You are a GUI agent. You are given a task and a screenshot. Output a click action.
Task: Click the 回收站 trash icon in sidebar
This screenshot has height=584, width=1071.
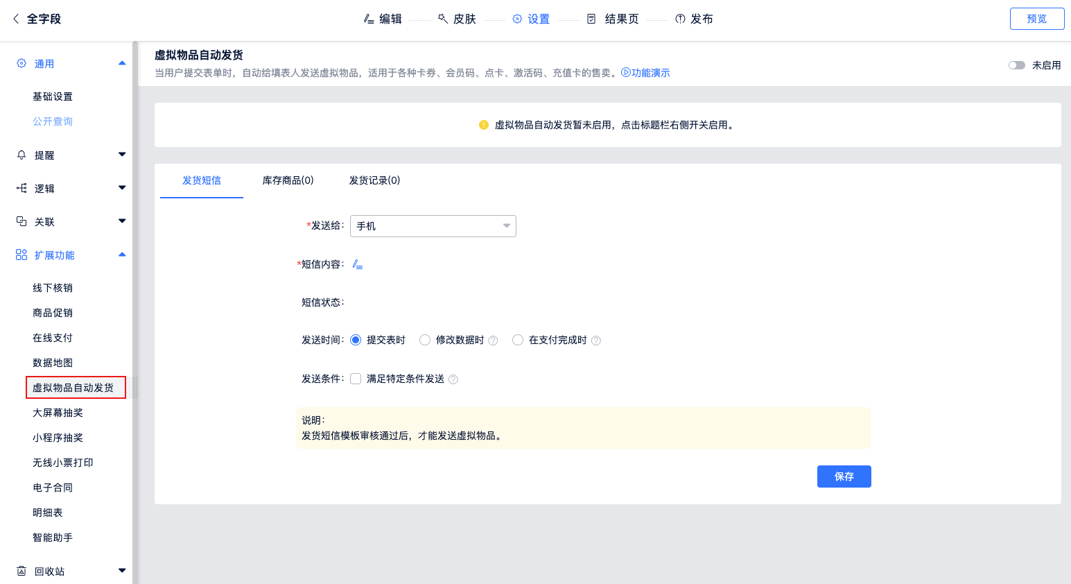point(21,571)
